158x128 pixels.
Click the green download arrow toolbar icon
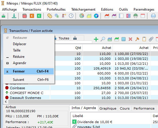point(14,16)
